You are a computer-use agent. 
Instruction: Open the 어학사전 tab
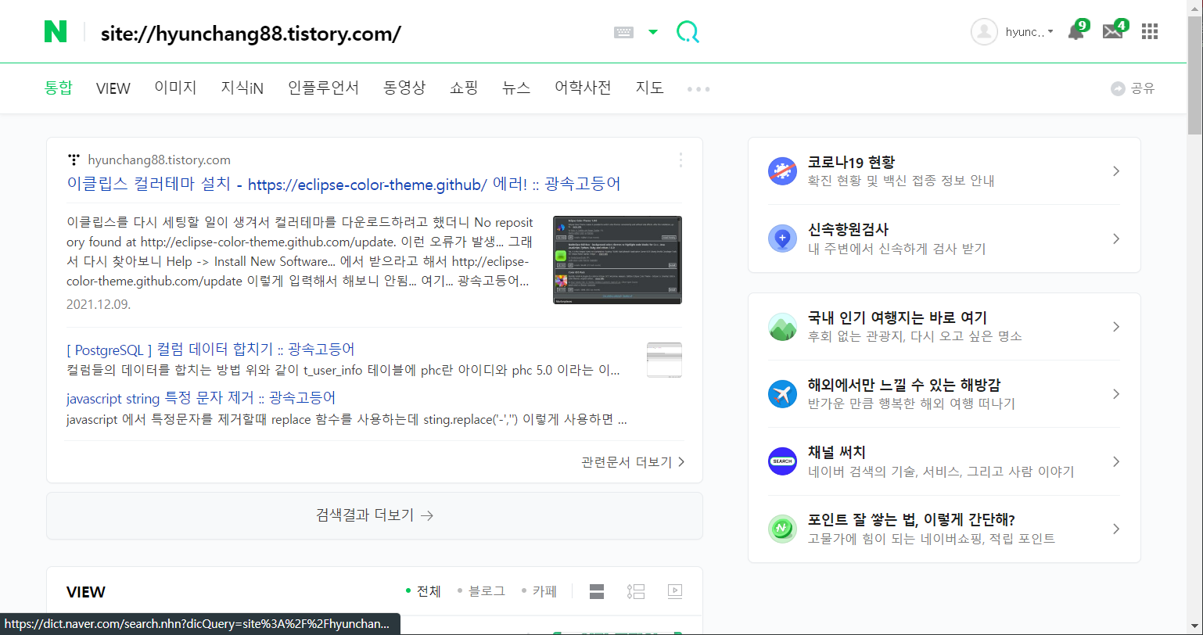pos(583,88)
